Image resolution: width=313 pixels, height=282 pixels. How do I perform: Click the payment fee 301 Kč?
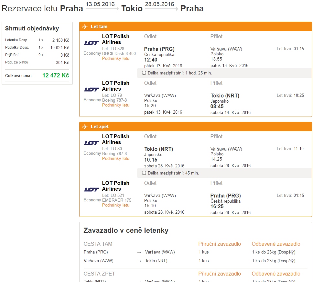pyautogui.click(x=62, y=62)
